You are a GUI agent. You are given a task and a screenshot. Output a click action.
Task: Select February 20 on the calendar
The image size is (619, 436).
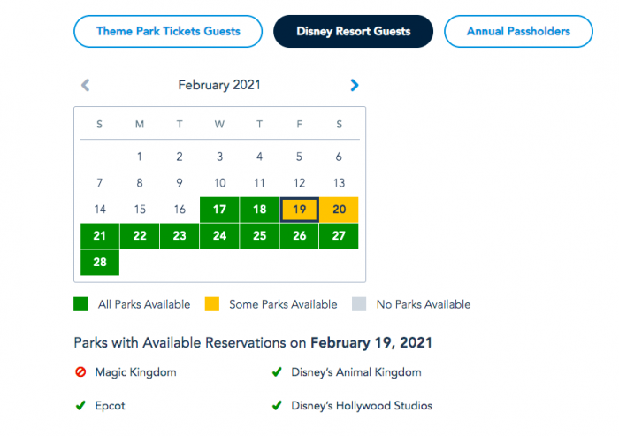[x=339, y=210]
